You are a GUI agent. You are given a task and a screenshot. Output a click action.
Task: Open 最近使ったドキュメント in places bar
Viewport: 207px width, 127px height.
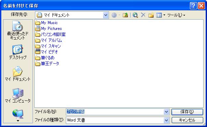[17, 30]
